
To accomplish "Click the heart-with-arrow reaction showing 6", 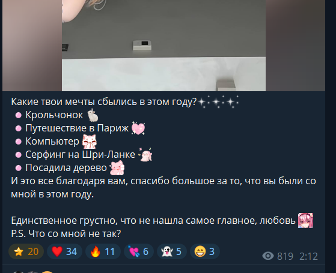I will (139, 251).
